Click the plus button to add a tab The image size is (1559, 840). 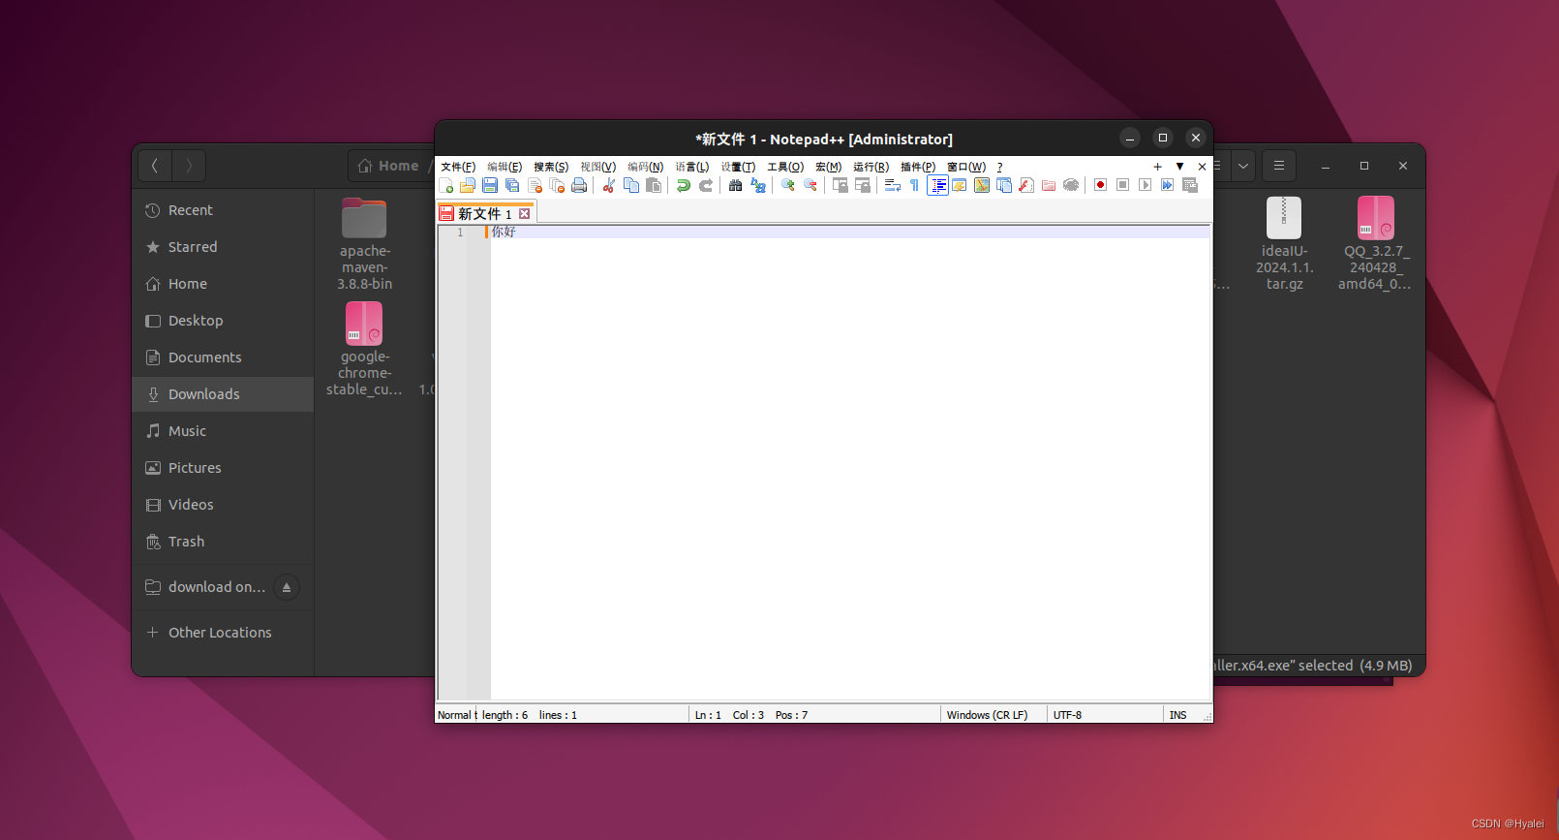point(1157,167)
